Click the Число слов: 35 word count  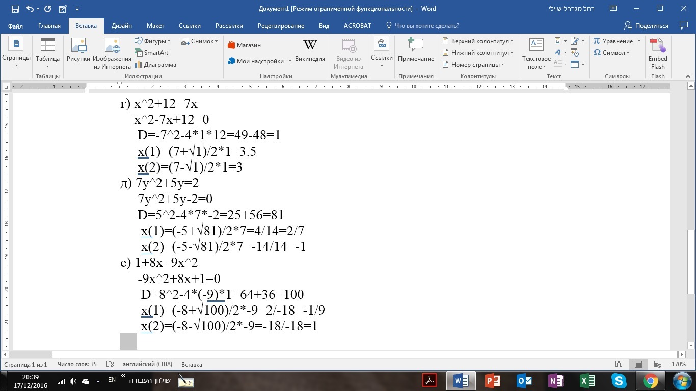77,365
